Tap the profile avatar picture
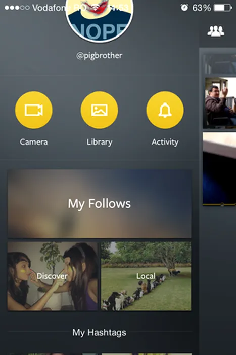 click(x=99, y=20)
